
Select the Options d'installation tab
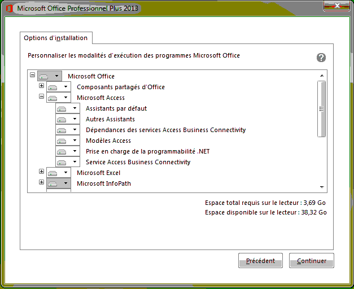(x=56, y=38)
